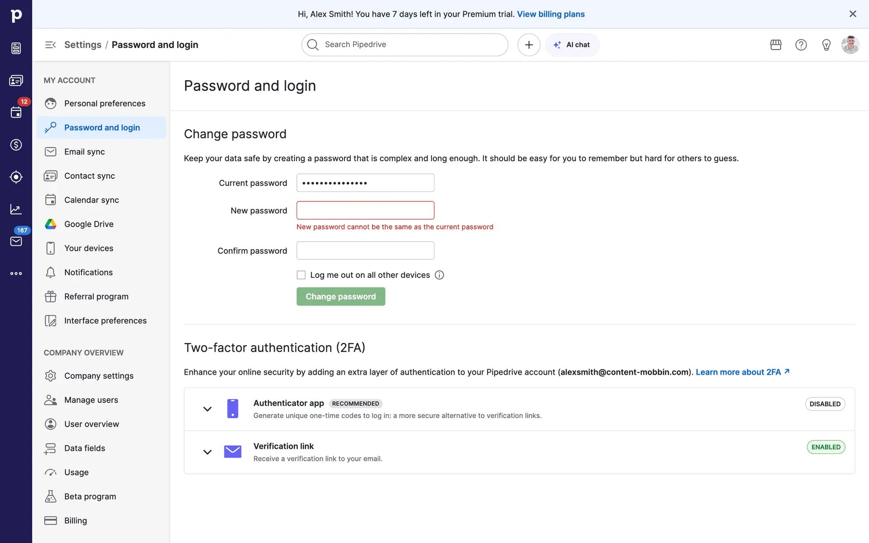Click the help question mark icon

[801, 45]
